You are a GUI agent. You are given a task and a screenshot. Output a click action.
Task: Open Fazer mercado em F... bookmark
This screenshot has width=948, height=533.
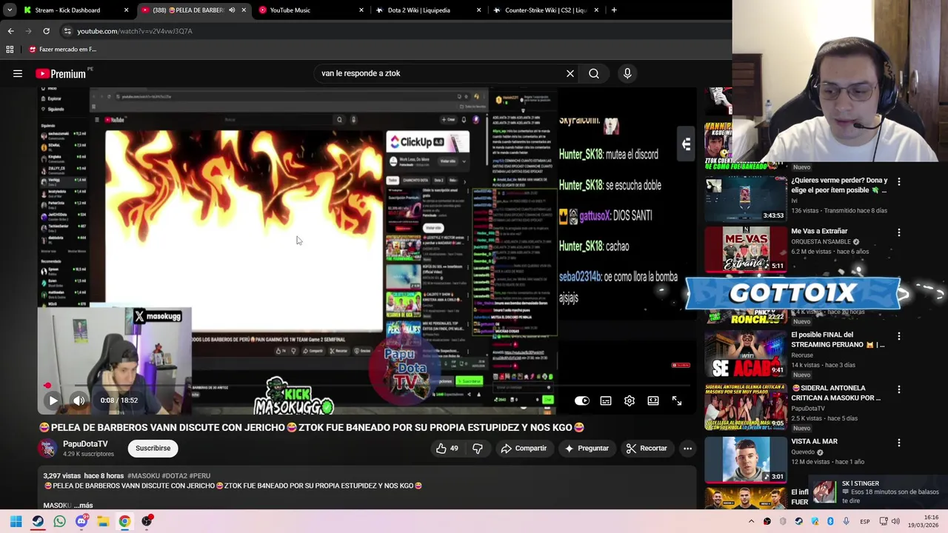63,50
